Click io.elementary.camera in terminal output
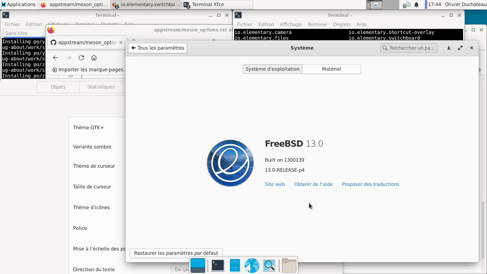Screen dimensions: 487x274 [263, 32]
